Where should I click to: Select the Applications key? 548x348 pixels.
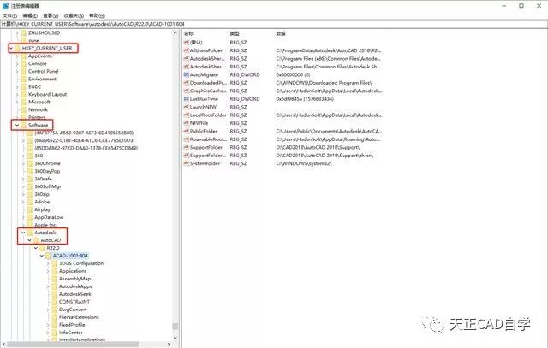[x=73, y=271]
